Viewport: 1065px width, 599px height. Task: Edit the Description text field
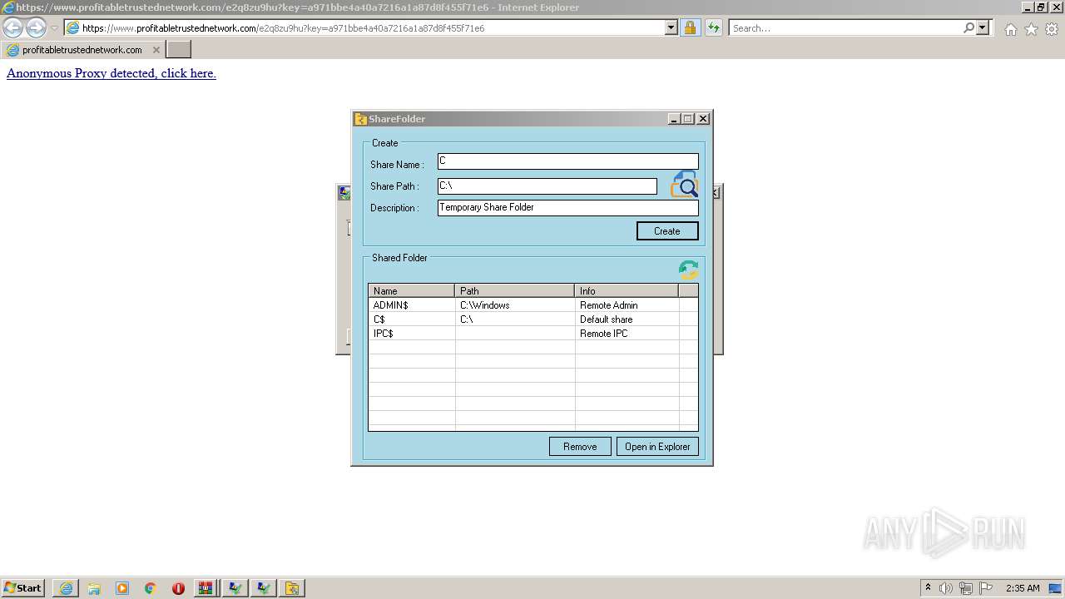point(568,208)
